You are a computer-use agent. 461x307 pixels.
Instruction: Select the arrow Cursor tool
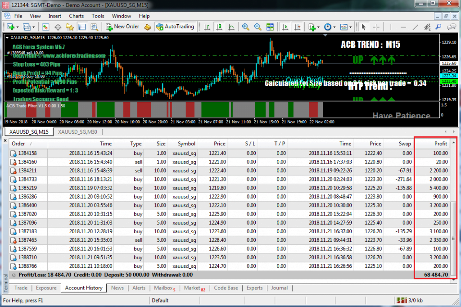[x=364, y=27]
